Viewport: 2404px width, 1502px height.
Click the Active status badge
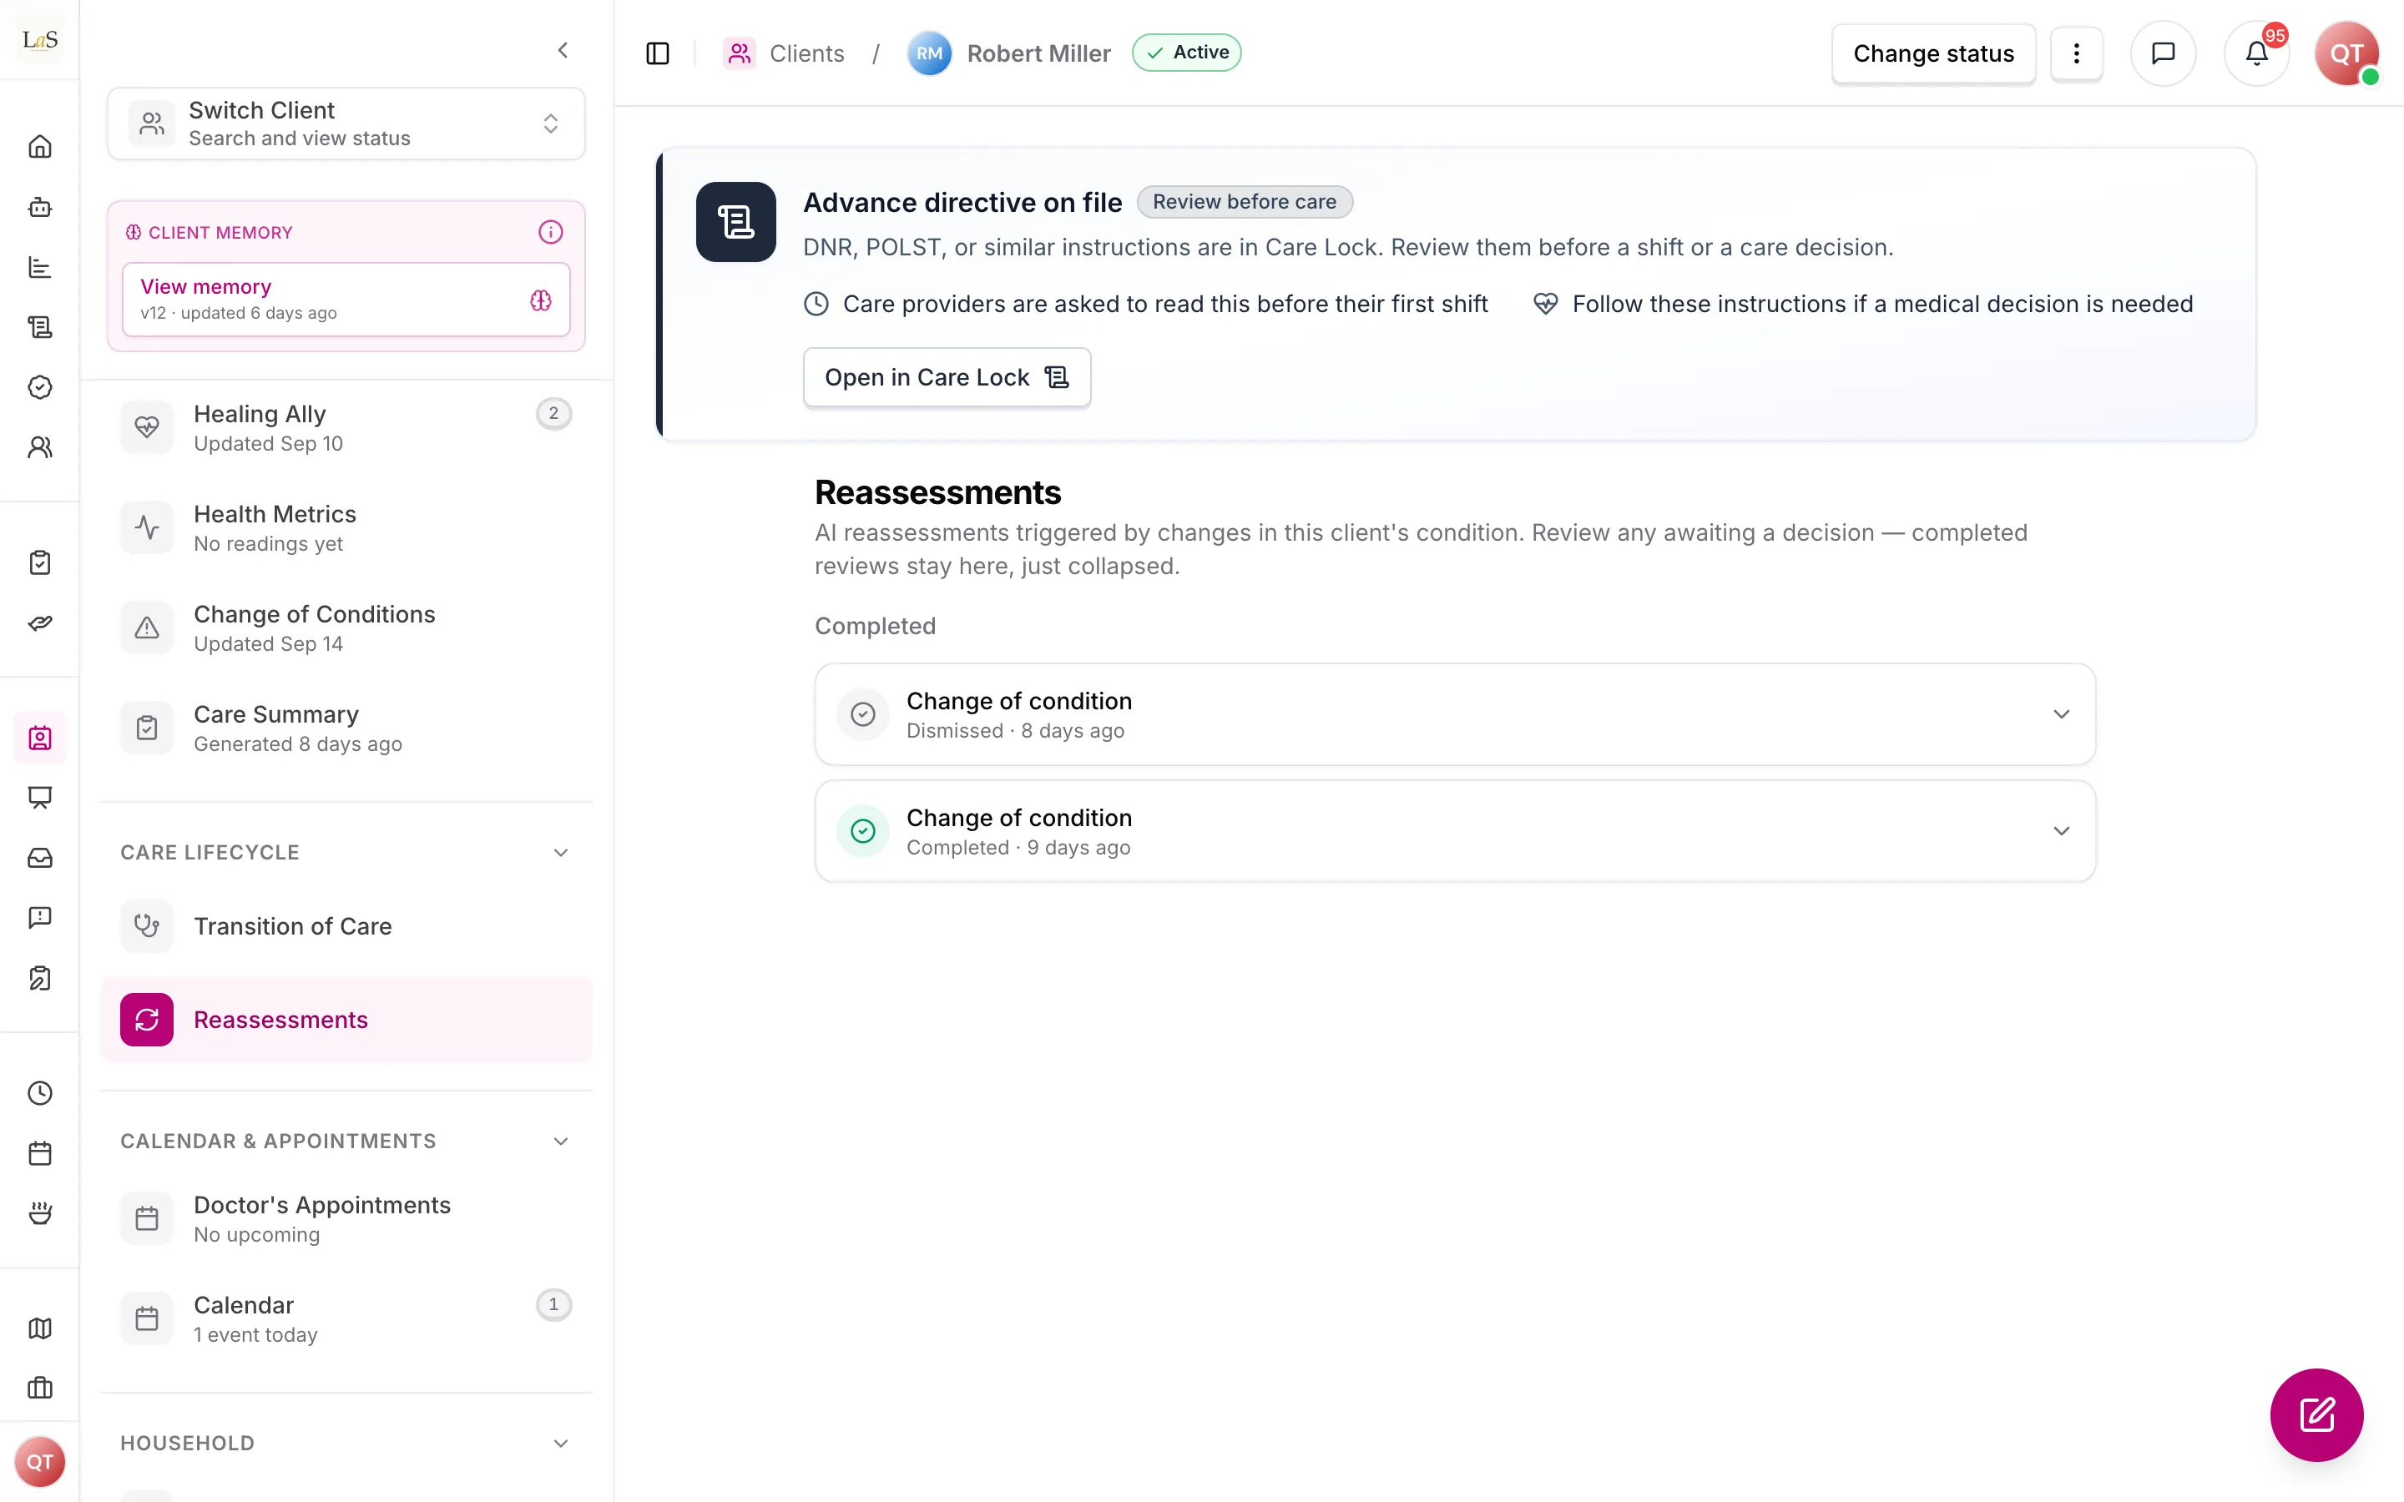tap(1186, 53)
